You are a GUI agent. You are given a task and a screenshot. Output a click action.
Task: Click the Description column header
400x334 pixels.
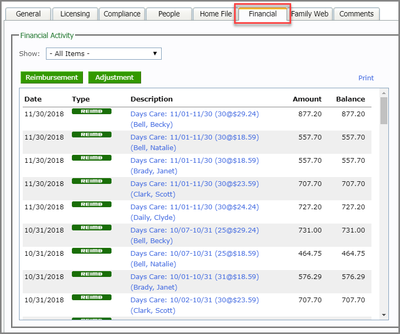pos(152,99)
